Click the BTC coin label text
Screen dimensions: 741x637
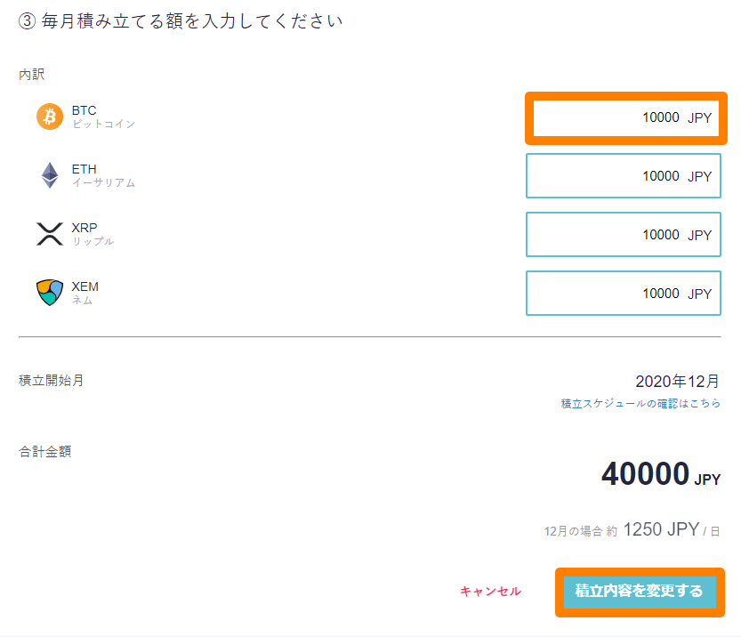(85, 110)
